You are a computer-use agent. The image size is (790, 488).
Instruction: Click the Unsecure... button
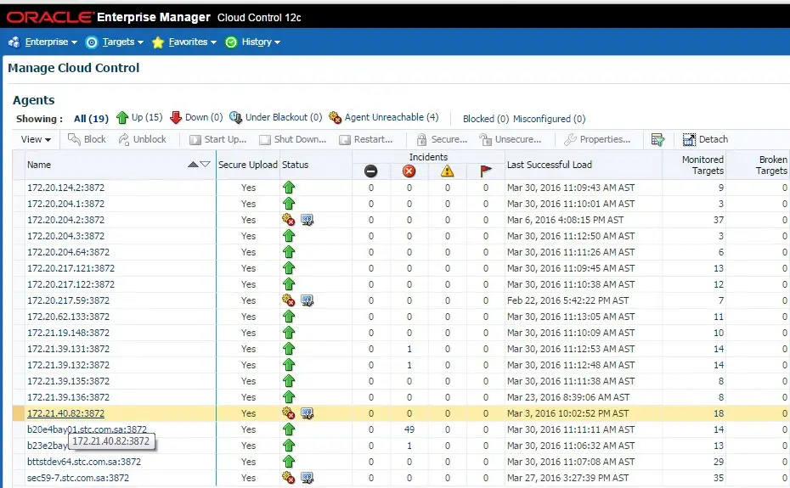(x=511, y=139)
